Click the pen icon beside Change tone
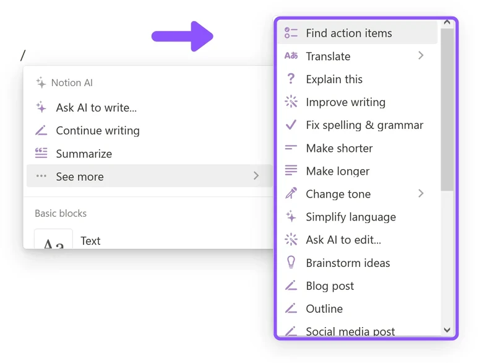This screenshot has height=363, width=495. (290, 194)
